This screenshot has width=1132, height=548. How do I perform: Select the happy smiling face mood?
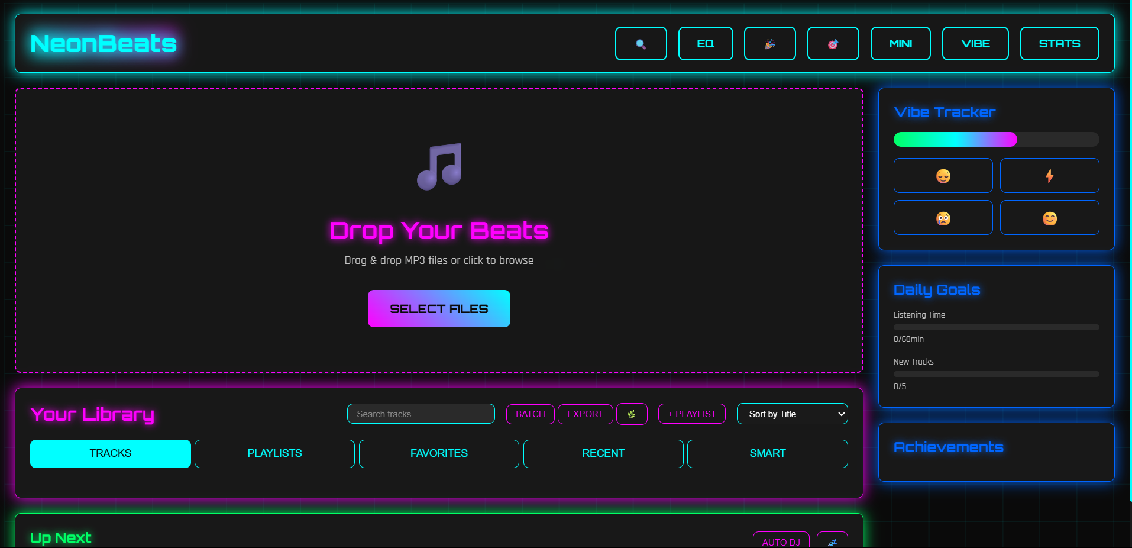tap(1049, 218)
